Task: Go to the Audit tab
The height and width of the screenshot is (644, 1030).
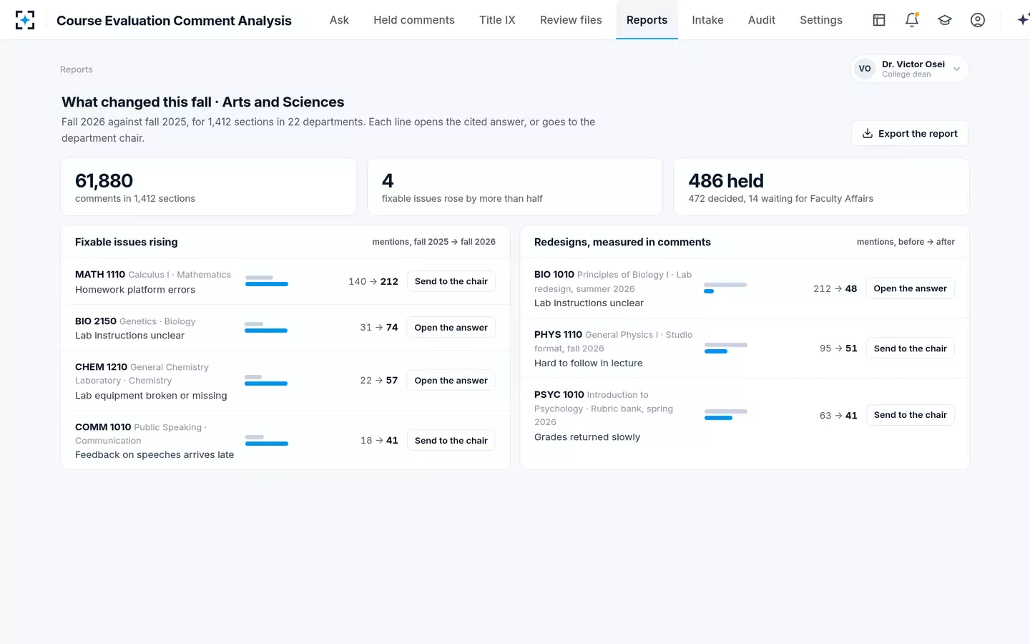Action: (x=762, y=20)
